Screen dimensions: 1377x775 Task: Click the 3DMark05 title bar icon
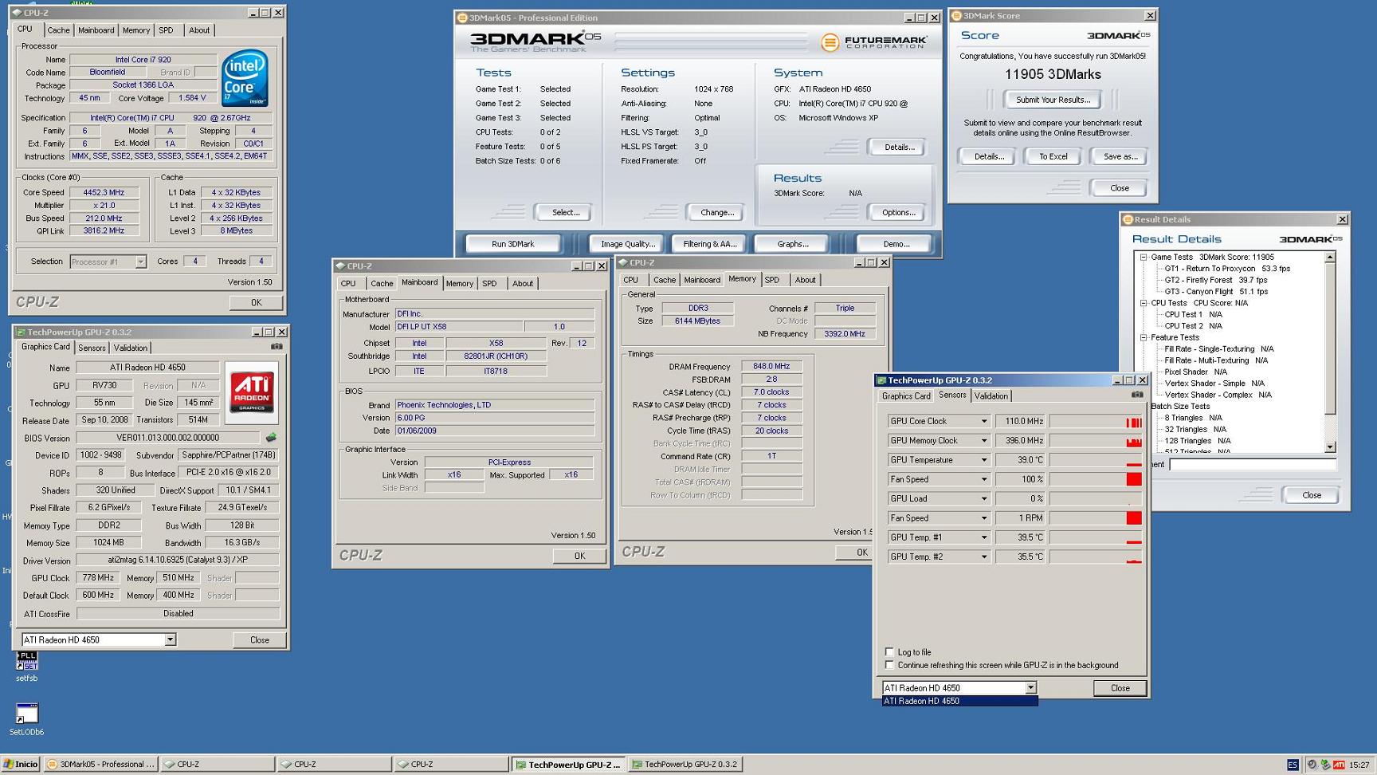tap(462, 18)
